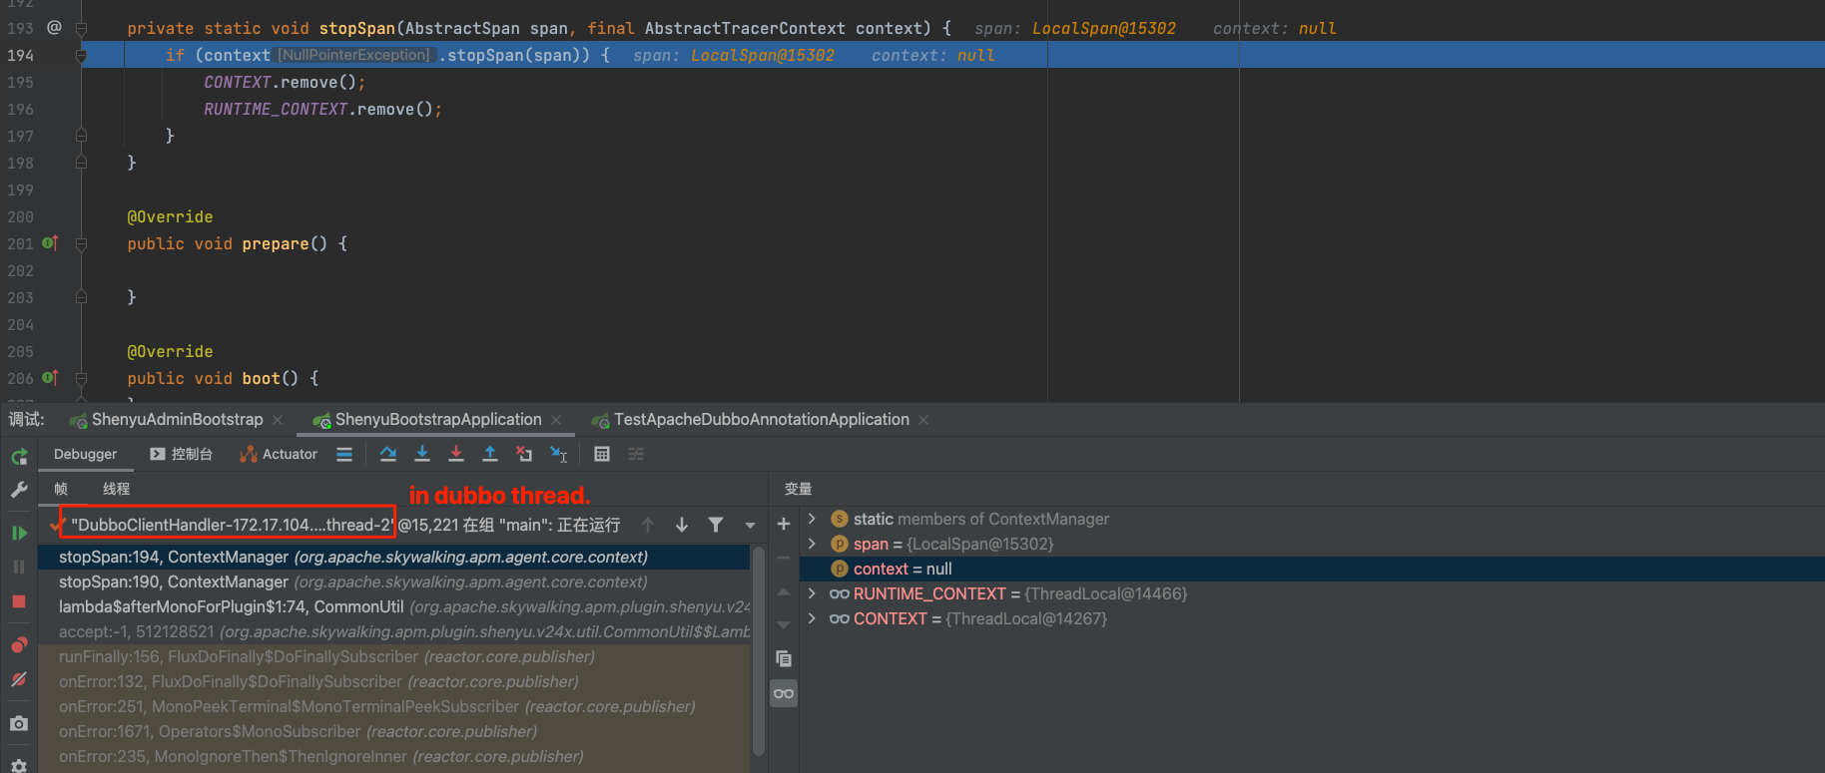Open debugger settings wrench icon
Viewport: 1825px width, 773px height.
[x=19, y=490]
